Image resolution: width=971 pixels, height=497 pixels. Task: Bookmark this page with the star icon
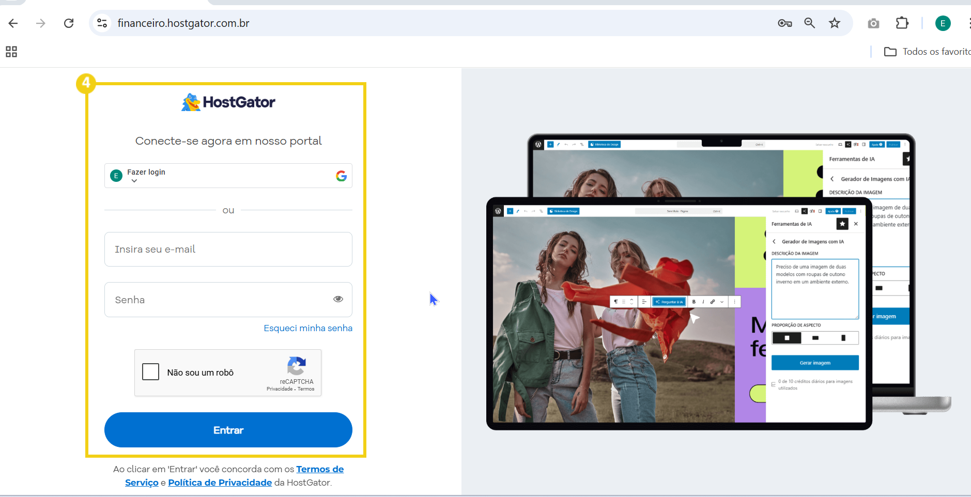coord(835,23)
